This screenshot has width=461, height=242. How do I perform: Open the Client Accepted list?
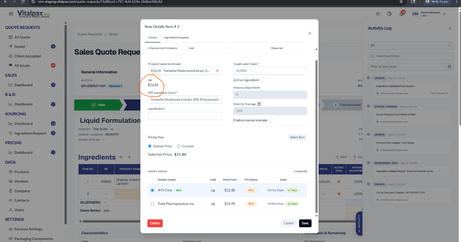pyautogui.click(x=28, y=56)
